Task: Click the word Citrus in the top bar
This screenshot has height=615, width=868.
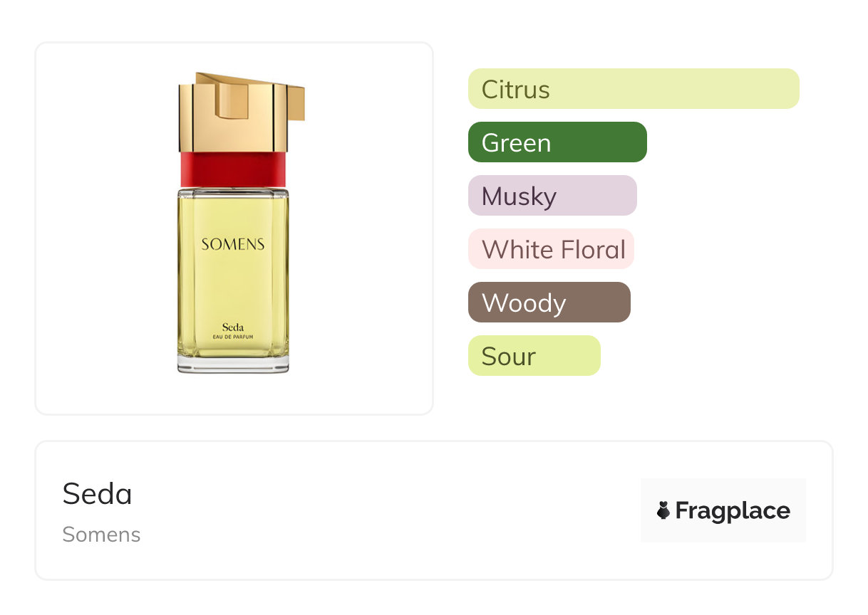Action: click(516, 90)
